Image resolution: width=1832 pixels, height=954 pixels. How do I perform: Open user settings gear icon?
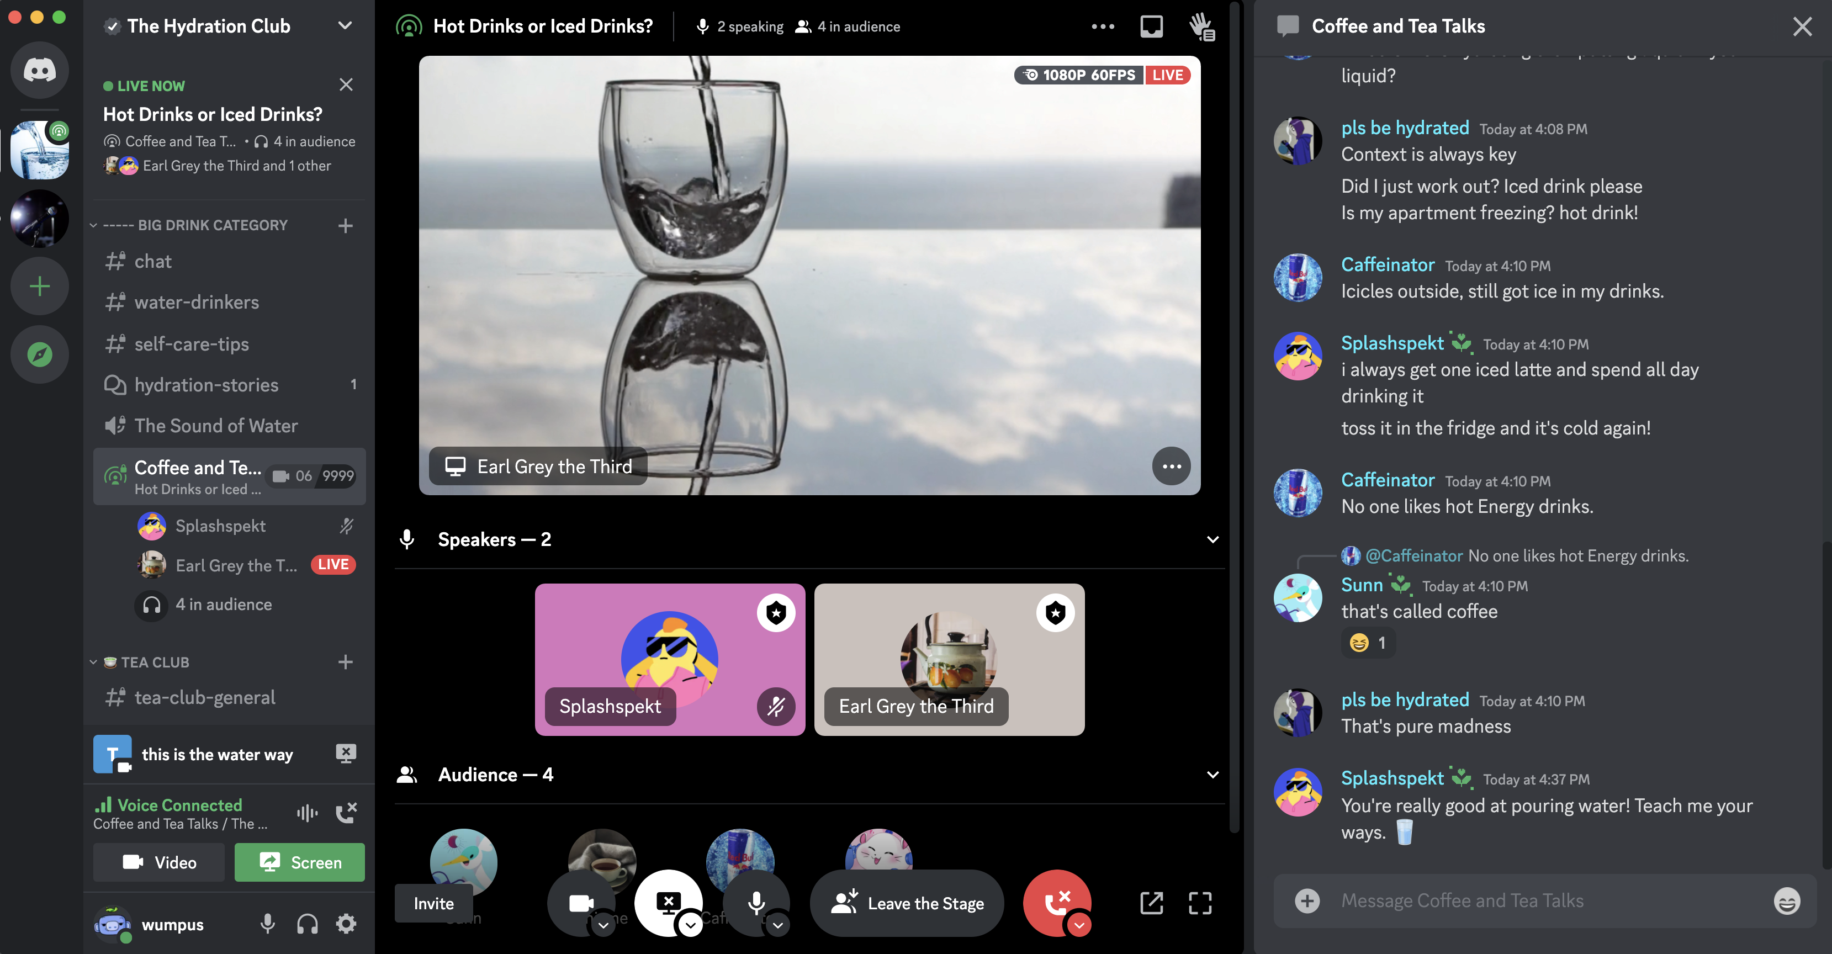pyautogui.click(x=346, y=924)
